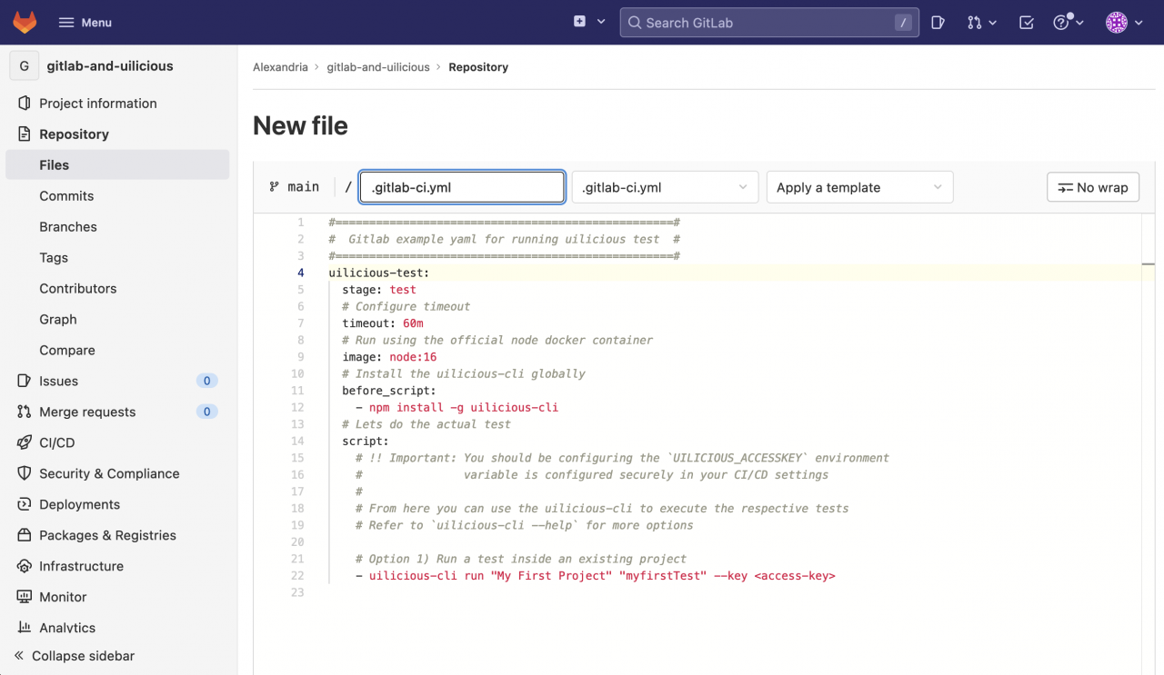The image size is (1164, 675).
Task: Click the GitLab logo icon
Action: [25, 22]
